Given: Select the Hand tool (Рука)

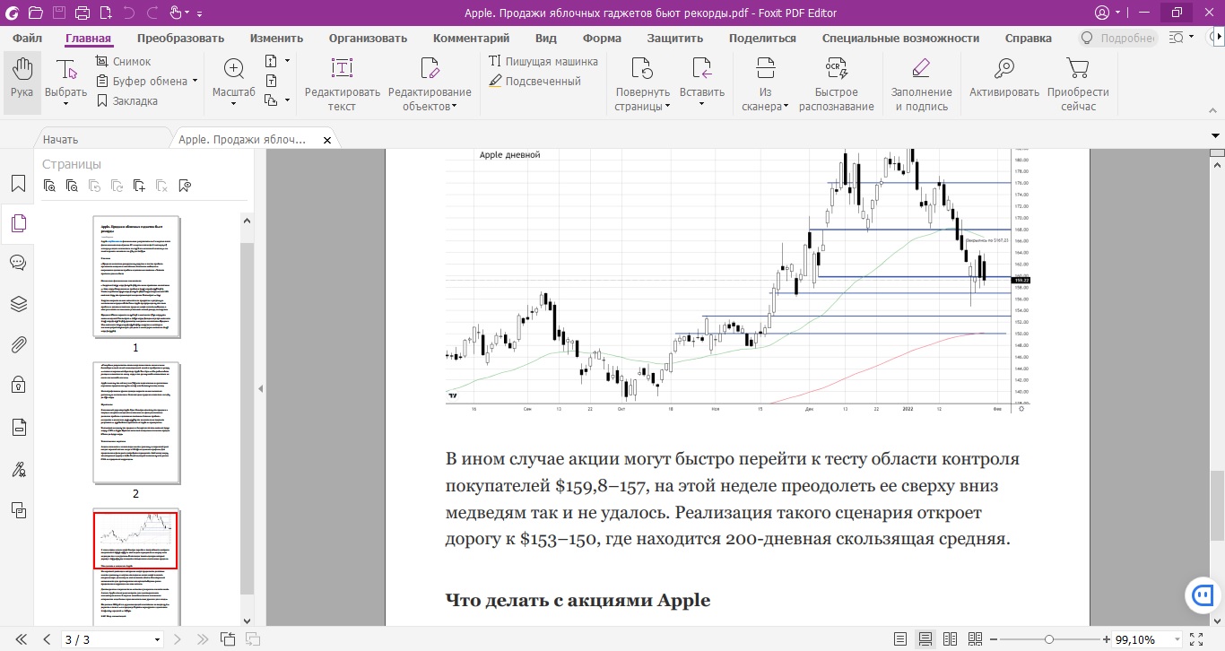Looking at the screenshot, I should [x=22, y=82].
